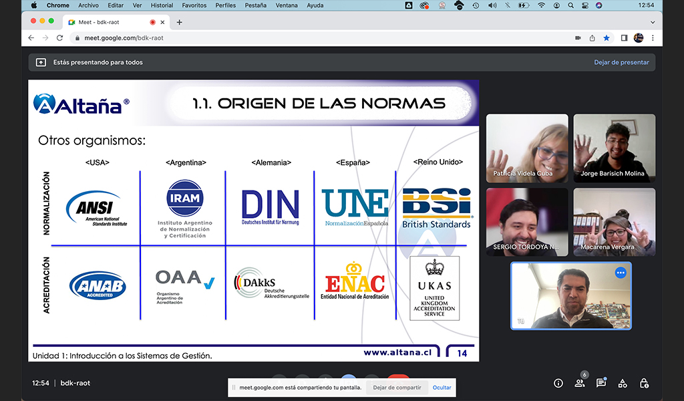The image size is (684, 401).
Task: Open the Ver menu
Action: [137, 5]
